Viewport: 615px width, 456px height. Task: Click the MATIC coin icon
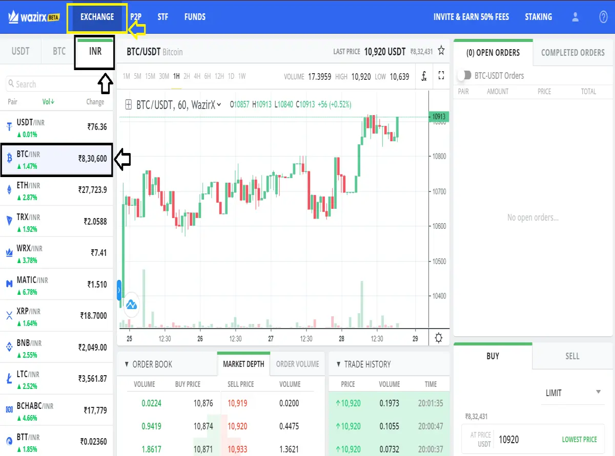9,284
